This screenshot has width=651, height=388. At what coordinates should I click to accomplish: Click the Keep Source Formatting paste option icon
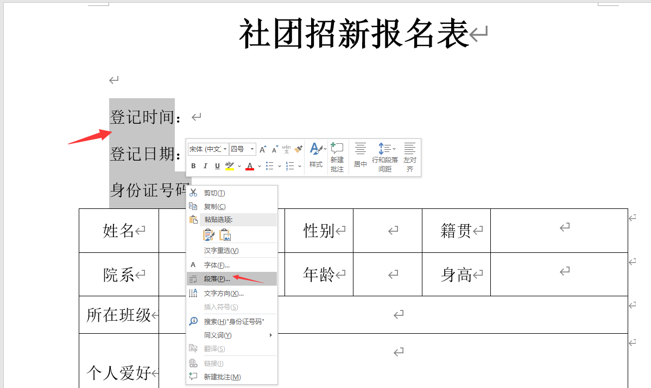208,235
